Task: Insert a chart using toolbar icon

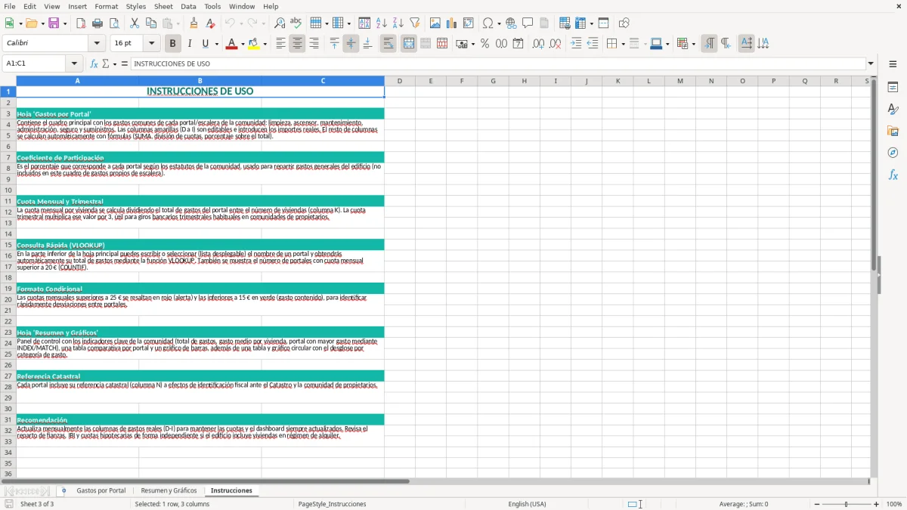Action: click(451, 23)
